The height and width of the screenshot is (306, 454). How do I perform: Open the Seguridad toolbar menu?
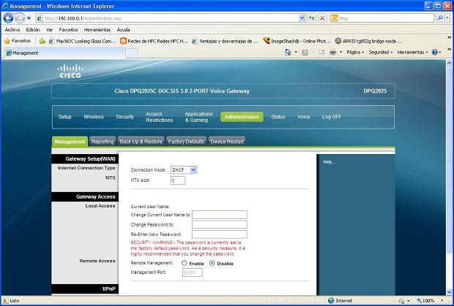pos(381,53)
